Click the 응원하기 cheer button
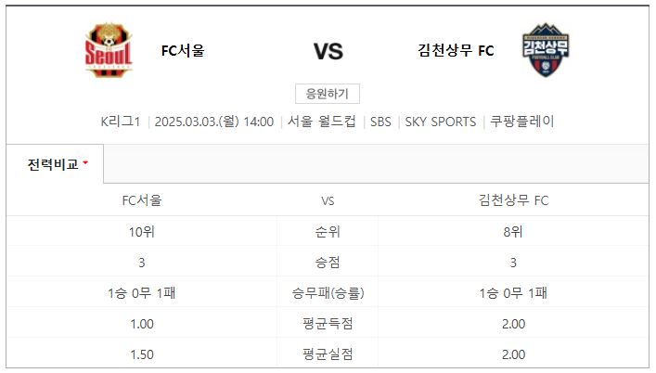656x373 pixels. 328,94
